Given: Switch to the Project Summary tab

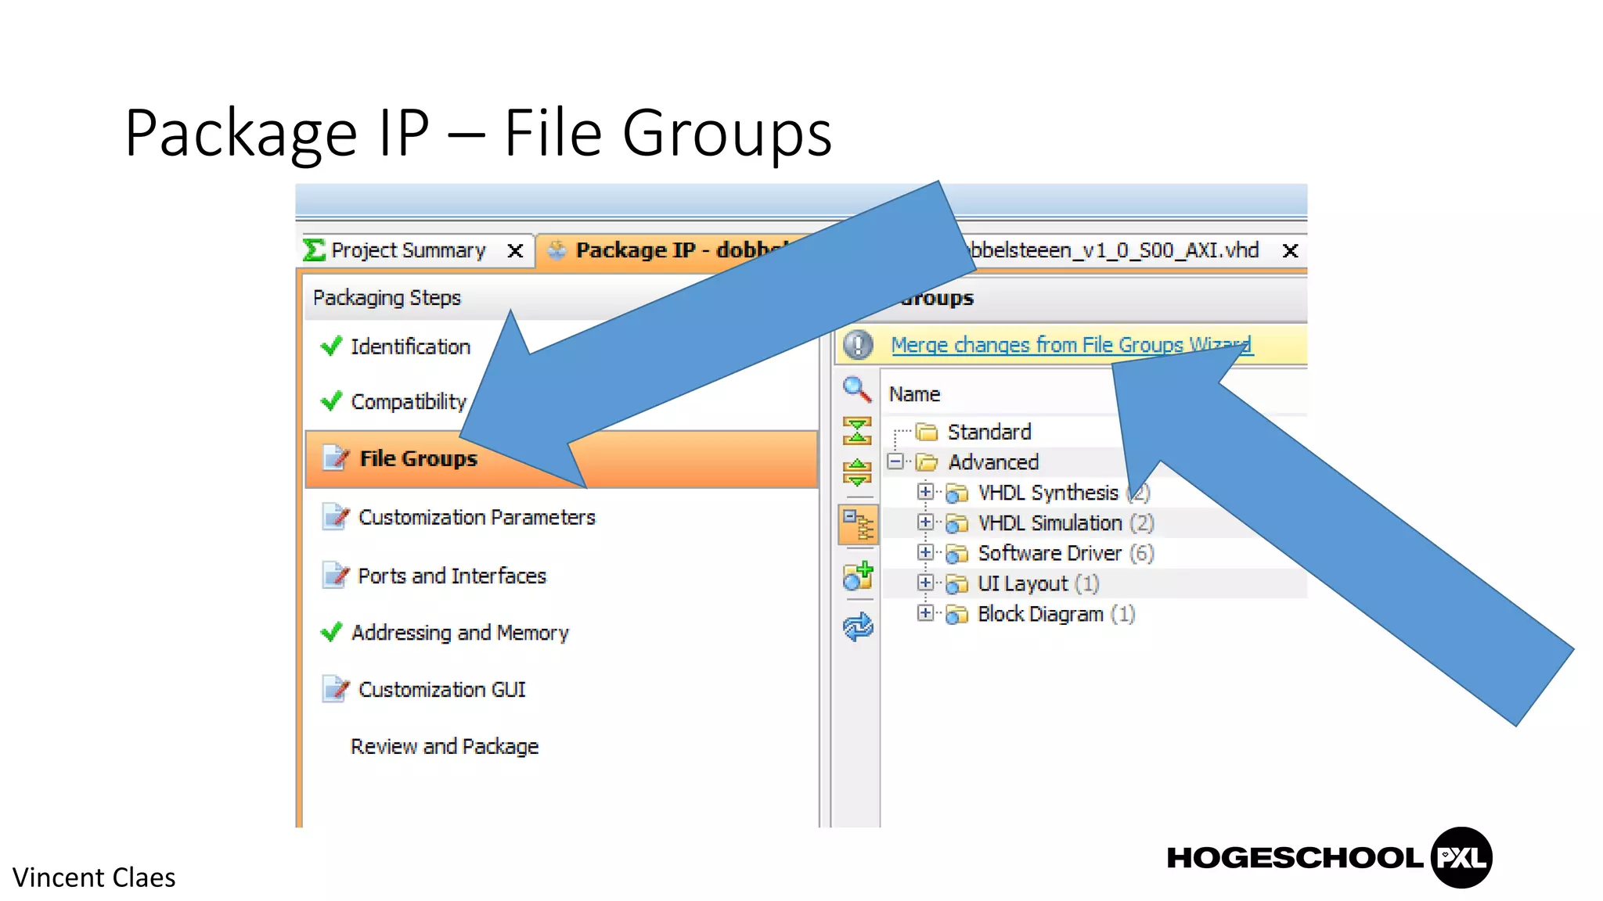Looking at the screenshot, I should tap(408, 250).
